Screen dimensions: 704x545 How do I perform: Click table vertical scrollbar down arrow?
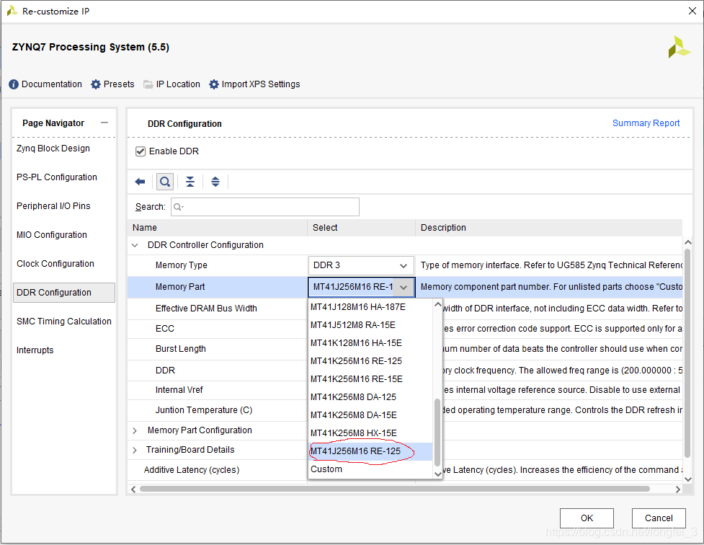pyautogui.click(x=687, y=479)
